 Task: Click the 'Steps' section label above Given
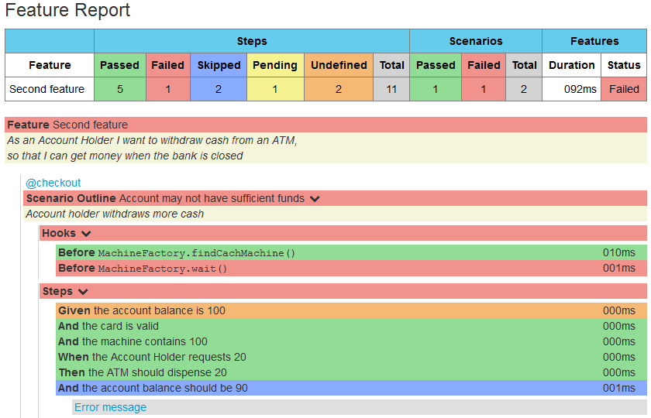coord(57,292)
